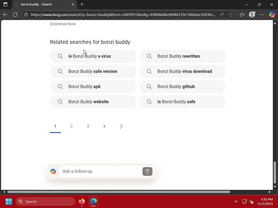Add this page to favorites star
This screenshot has height=208, width=278.
click(230, 15)
